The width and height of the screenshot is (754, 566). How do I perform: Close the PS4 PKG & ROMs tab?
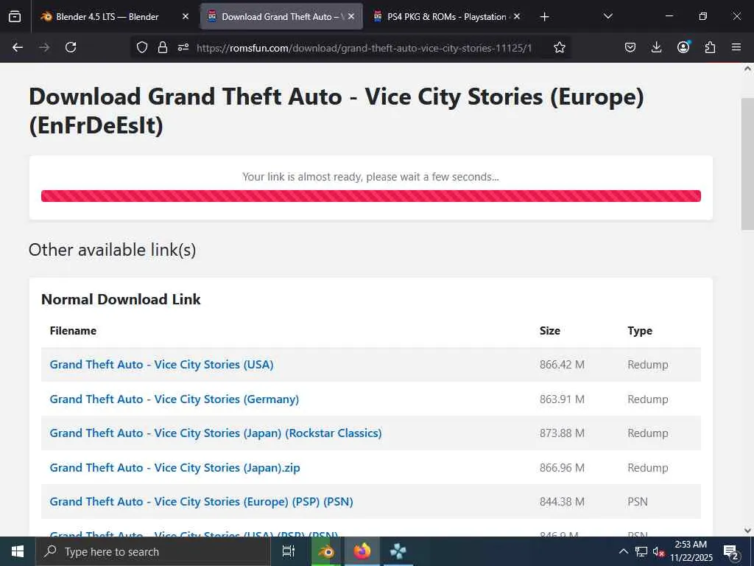click(x=517, y=16)
